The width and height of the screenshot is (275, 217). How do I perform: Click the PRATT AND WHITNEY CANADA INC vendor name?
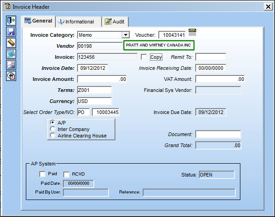pyautogui.click(x=159, y=45)
